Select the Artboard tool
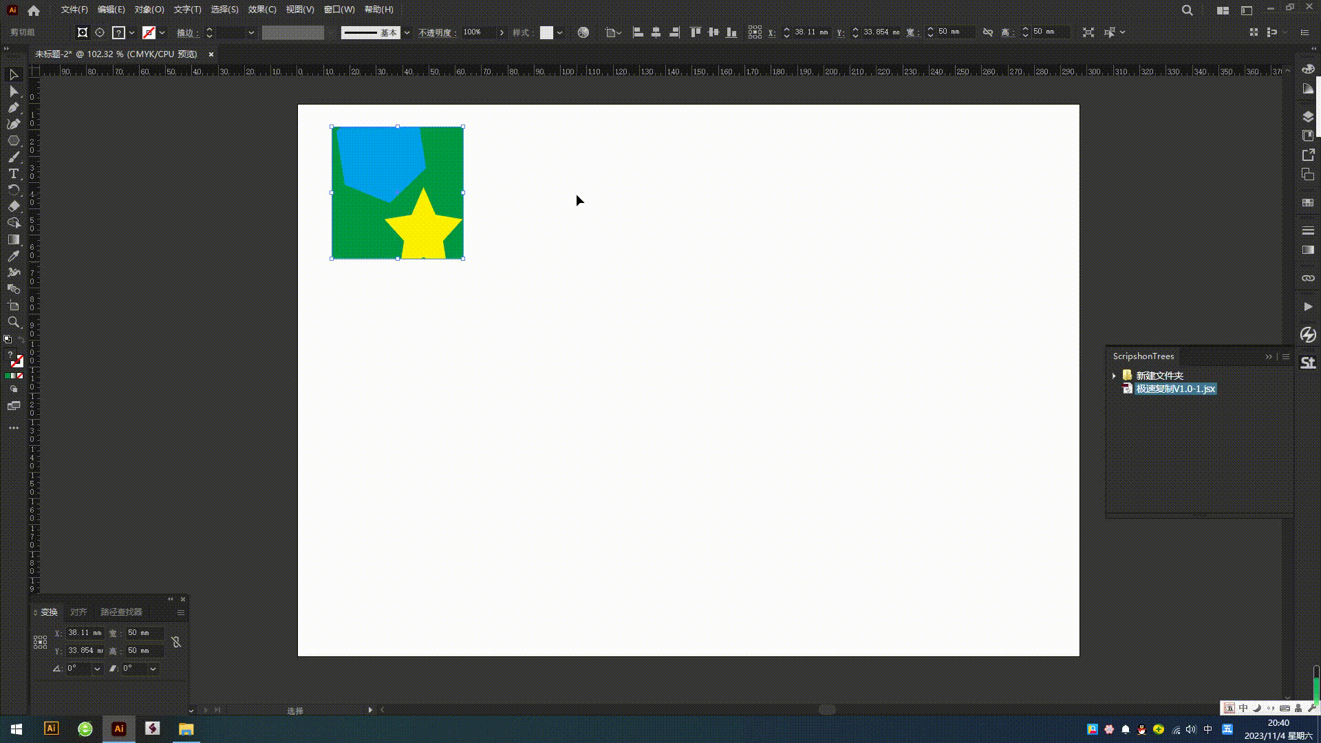 click(13, 305)
